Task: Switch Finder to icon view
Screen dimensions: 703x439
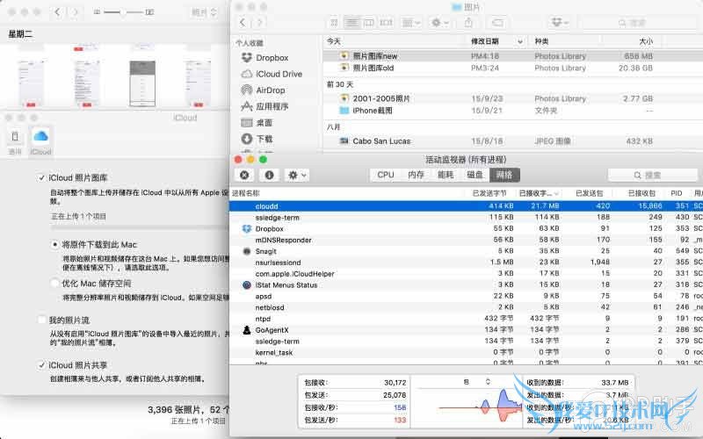Action: tap(334, 22)
